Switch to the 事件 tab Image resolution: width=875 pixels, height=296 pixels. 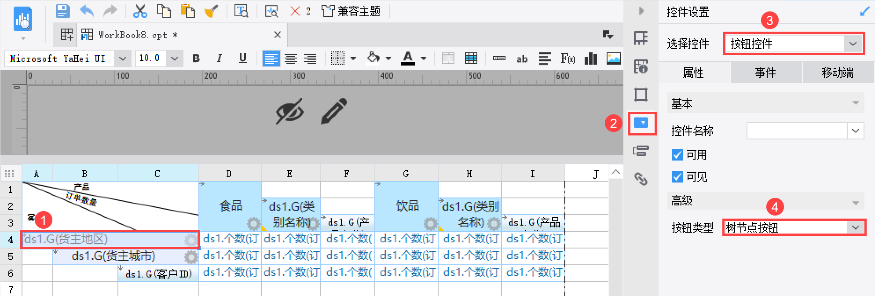coord(766,73)
